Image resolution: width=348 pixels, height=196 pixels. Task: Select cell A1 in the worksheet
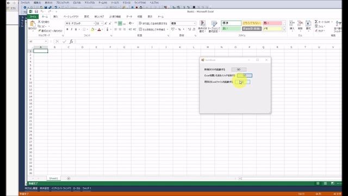coord(41,51)
